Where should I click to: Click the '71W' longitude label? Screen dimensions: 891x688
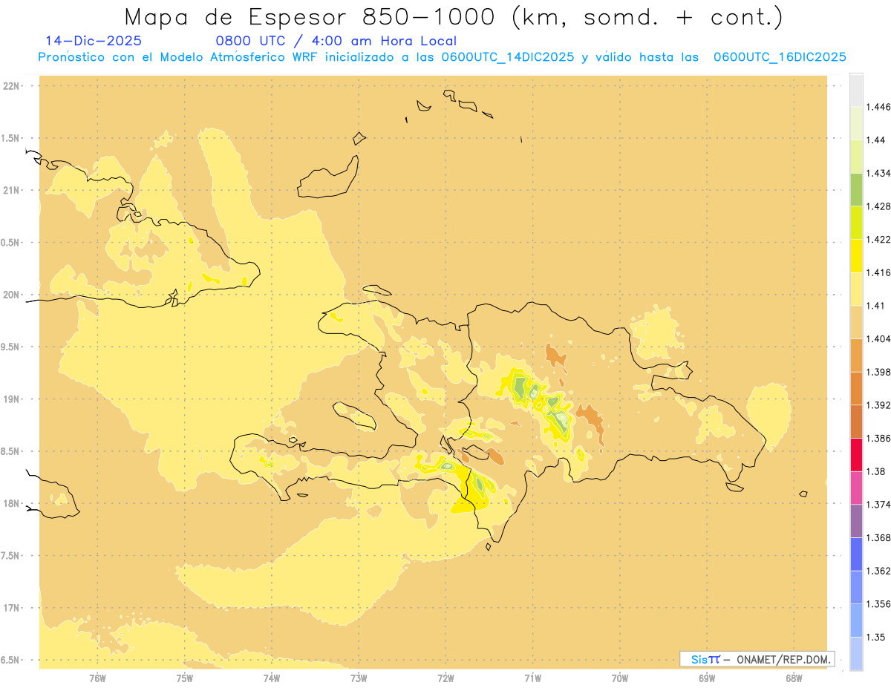[532, 678]
